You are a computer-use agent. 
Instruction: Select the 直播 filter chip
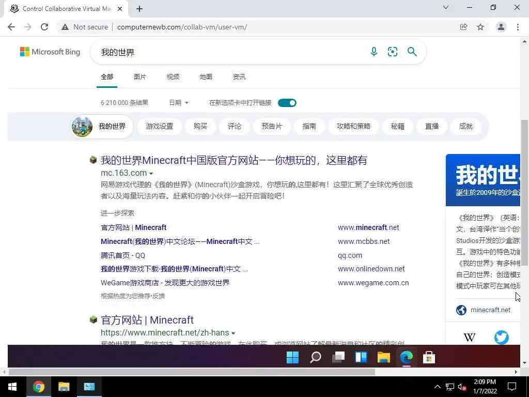tap(432, 126)
